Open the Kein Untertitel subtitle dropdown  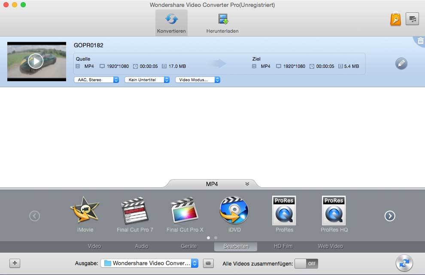point(147,79)
